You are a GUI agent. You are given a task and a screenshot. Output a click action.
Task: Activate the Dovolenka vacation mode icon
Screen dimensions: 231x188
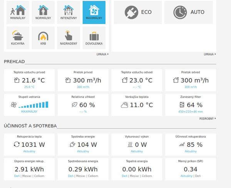click(x=94, y=38)
